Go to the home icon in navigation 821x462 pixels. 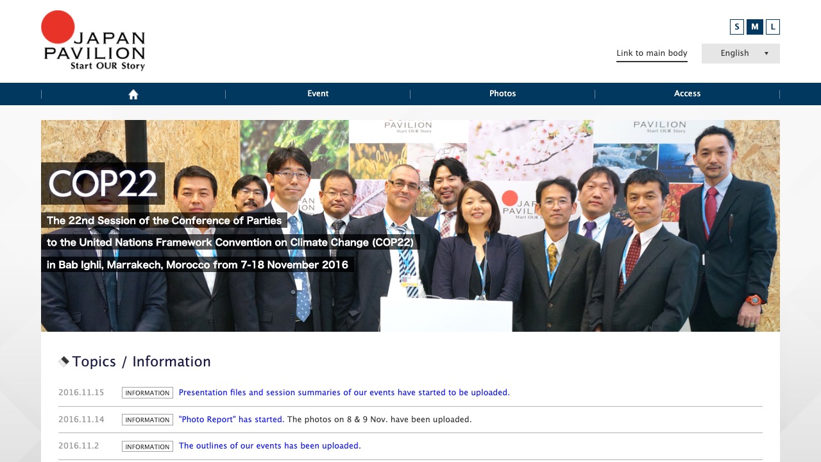(133, 94)
